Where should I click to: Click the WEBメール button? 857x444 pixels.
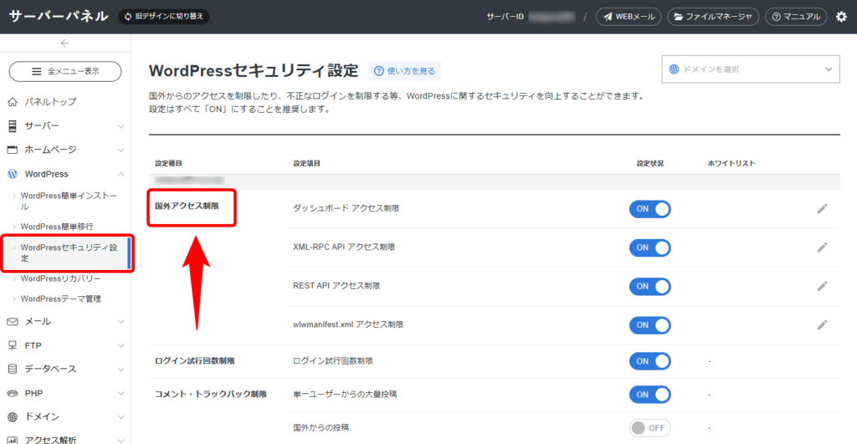click(629, 17)
